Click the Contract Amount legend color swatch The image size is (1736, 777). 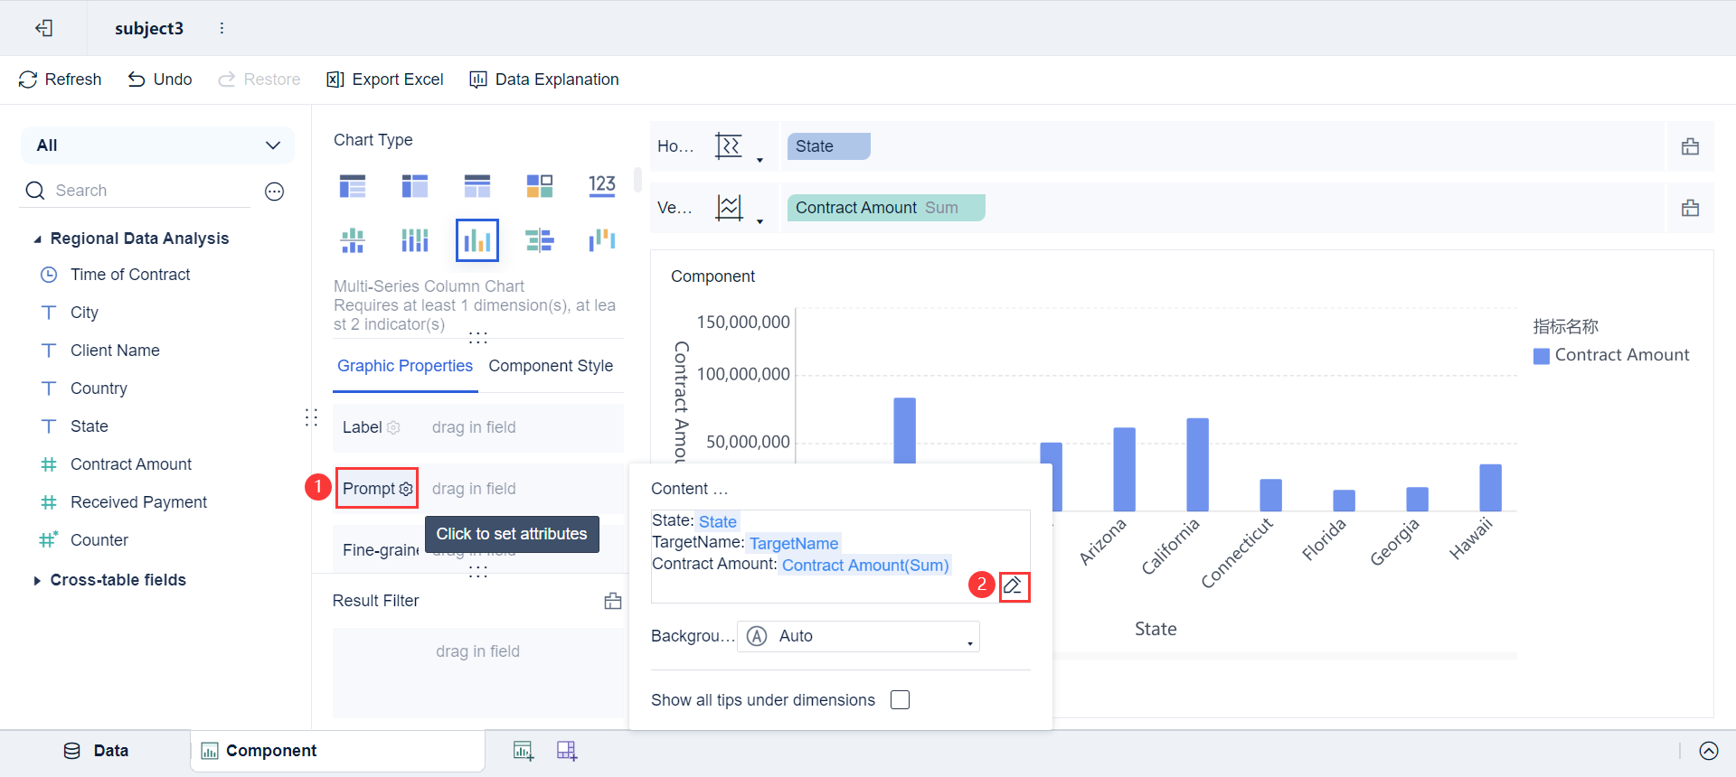point(1542,356)
